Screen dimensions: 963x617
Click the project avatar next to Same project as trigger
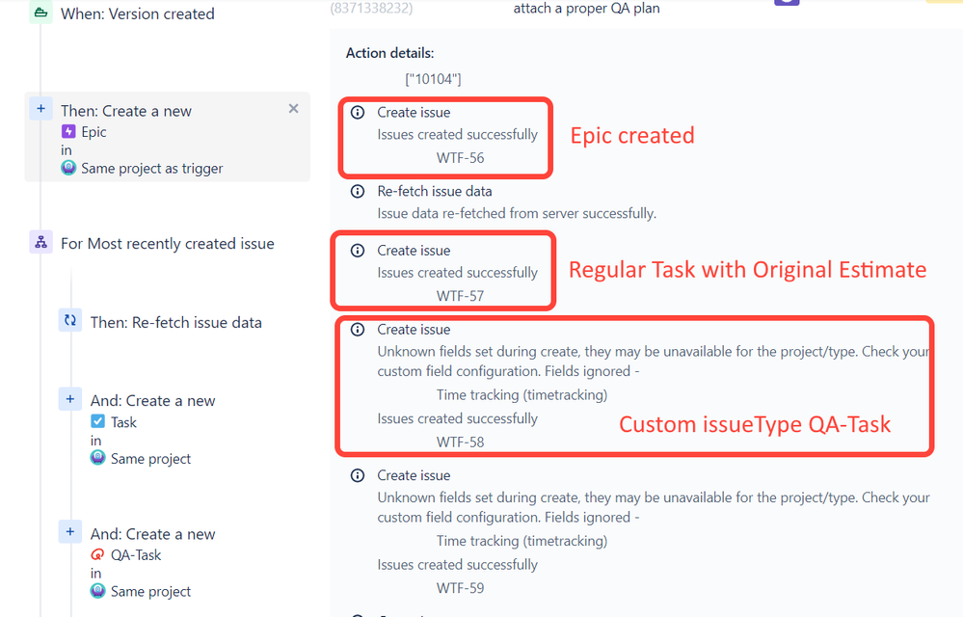(x=68, y=167)
